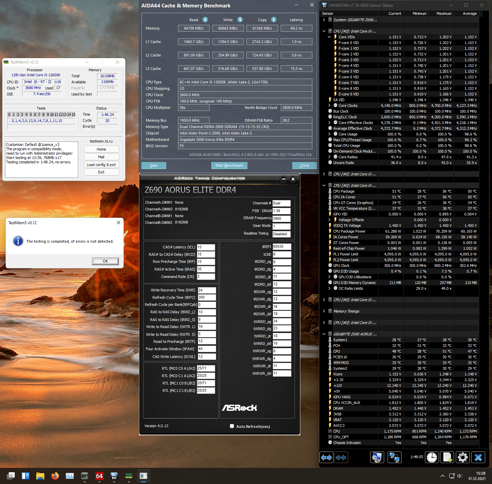
Task: Collapse Core VIDs tree node
Action: click(x=329, y=37)
